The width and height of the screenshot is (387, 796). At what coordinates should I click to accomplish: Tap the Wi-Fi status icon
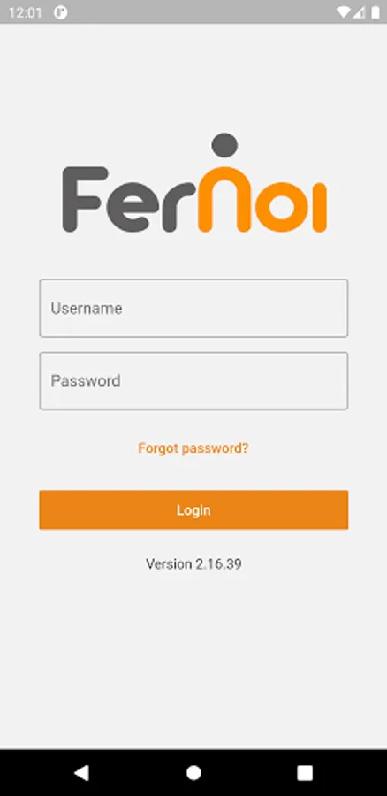(x=344, y=12)
